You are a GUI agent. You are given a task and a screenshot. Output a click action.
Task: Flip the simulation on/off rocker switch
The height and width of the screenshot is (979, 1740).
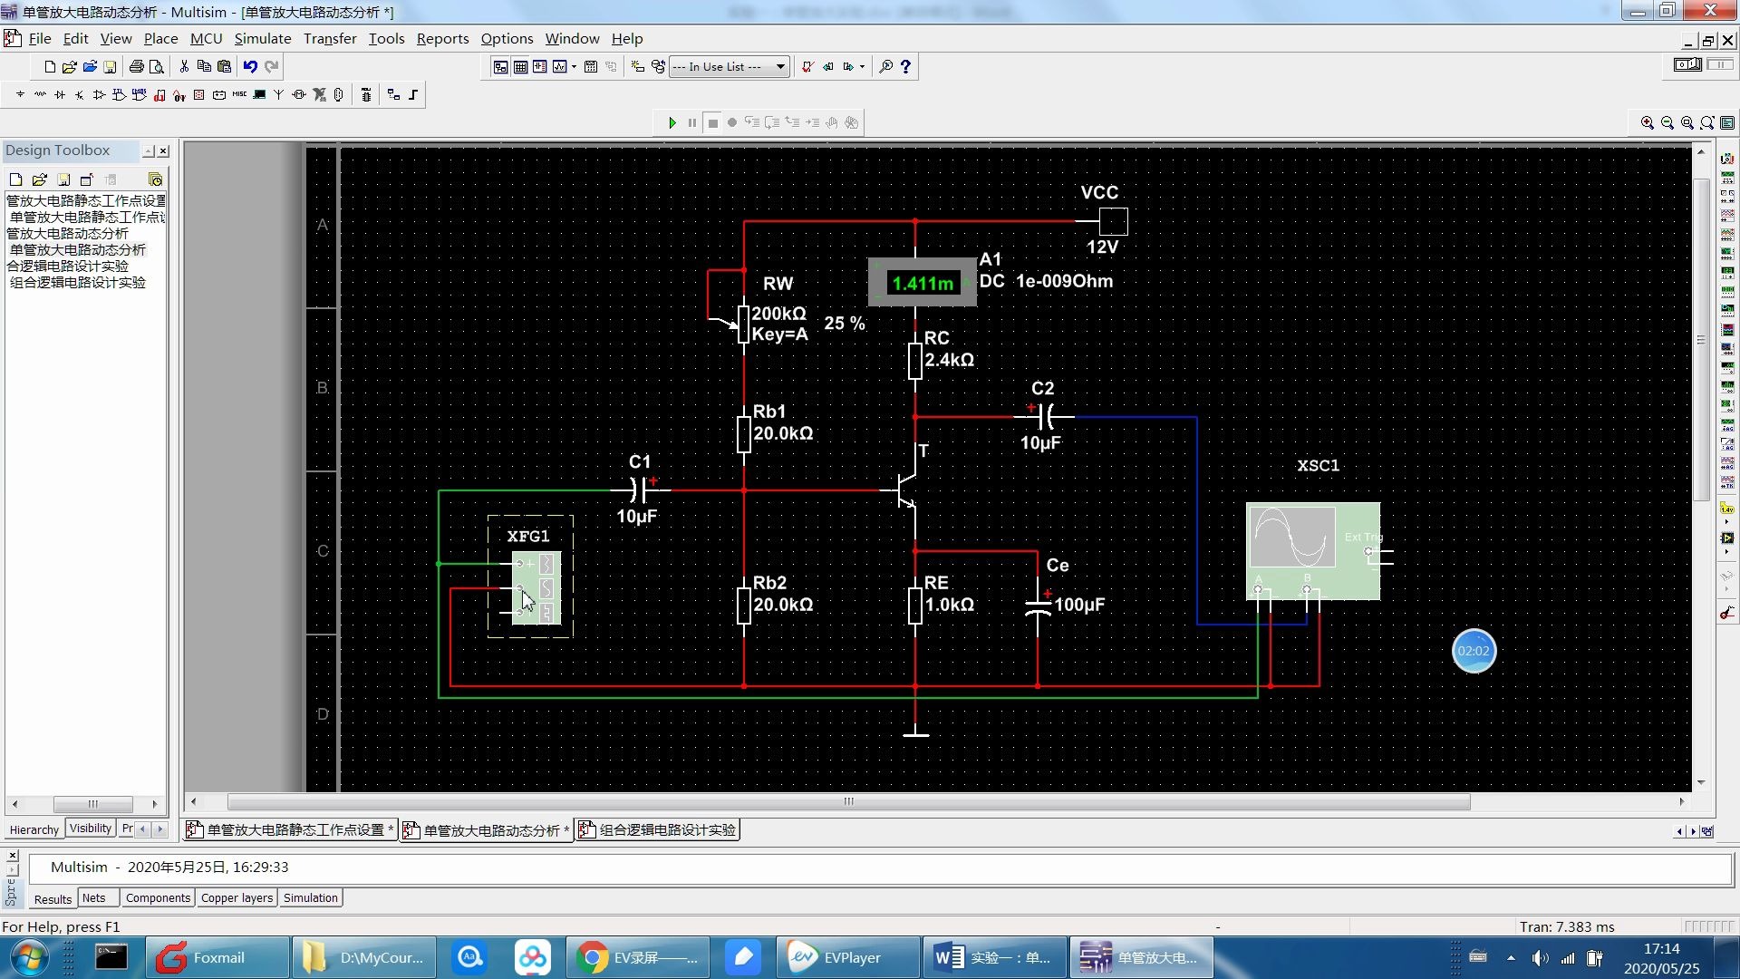[1687, 64]
